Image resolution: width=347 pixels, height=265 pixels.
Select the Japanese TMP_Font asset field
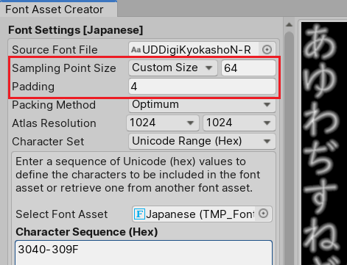pyautogui.click(x=202, y=214)
